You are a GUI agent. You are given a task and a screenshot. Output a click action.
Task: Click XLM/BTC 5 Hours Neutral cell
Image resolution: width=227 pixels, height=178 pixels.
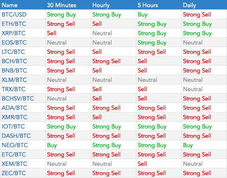click(x=147, y=80)
